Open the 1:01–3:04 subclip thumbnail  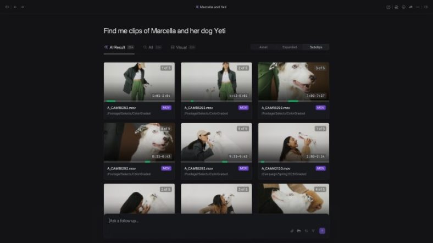[x=139, y=81]
